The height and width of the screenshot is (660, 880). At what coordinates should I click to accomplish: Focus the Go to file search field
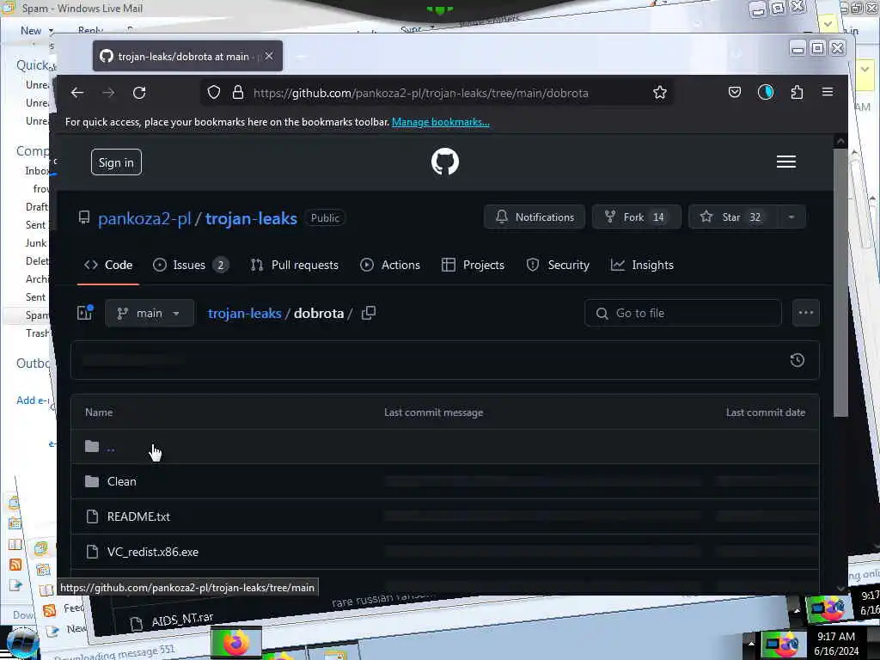pos(683,313)
